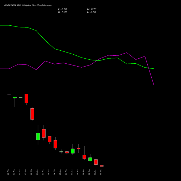Image resolution: width=181 pixels, height=181 pixels.
Task: Select the red candlestick above 21 Nov
Action: pos(50,139)
